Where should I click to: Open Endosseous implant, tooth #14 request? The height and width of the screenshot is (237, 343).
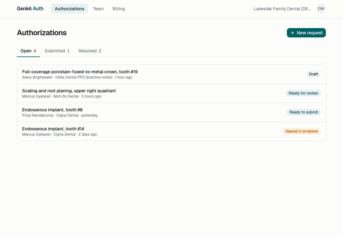(x=171, y=131)
